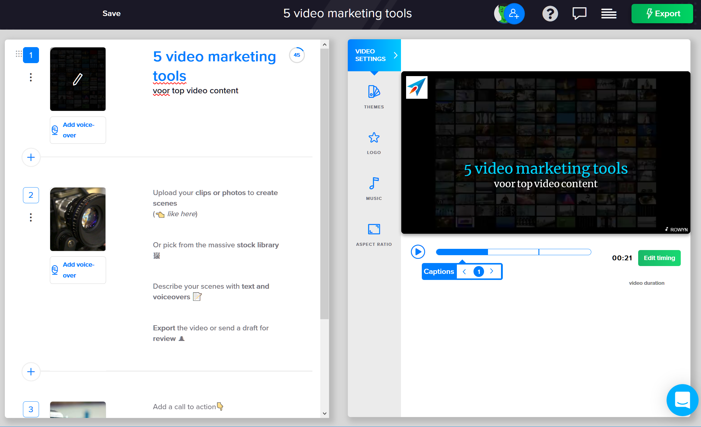Add voice-over to scene 1
Viewport: 701px width, 427px height.
(78, 130)
